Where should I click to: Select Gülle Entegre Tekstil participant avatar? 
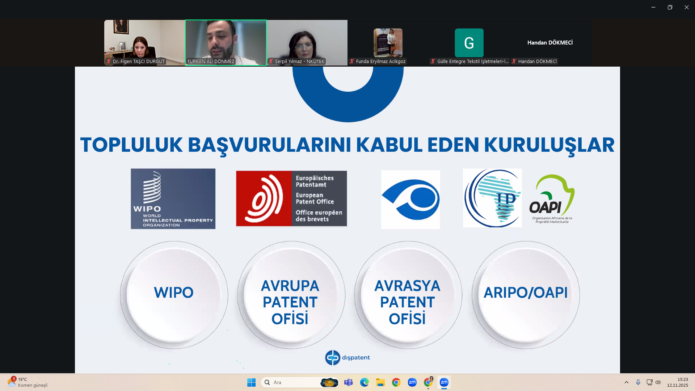tap(469, 43)
